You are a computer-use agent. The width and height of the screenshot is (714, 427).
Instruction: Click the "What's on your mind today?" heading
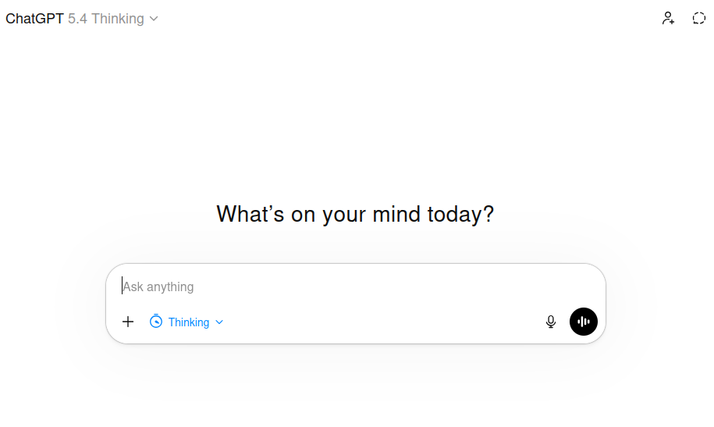pos(355,214)
